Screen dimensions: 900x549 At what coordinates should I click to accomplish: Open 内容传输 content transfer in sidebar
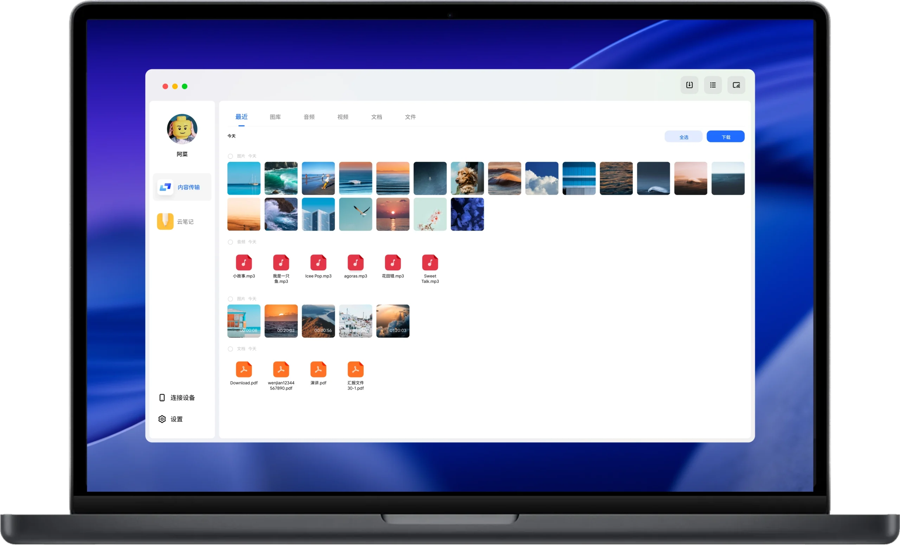coord(182,187)
